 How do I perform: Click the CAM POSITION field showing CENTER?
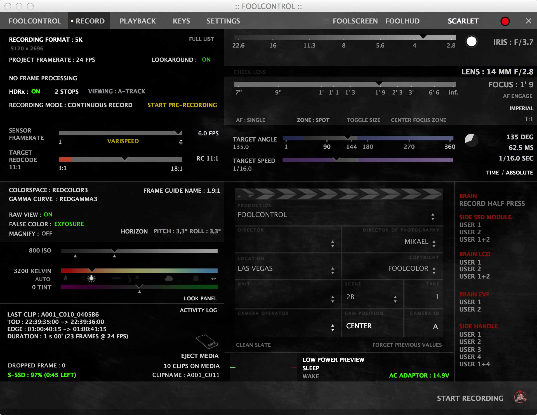[373, 323]
